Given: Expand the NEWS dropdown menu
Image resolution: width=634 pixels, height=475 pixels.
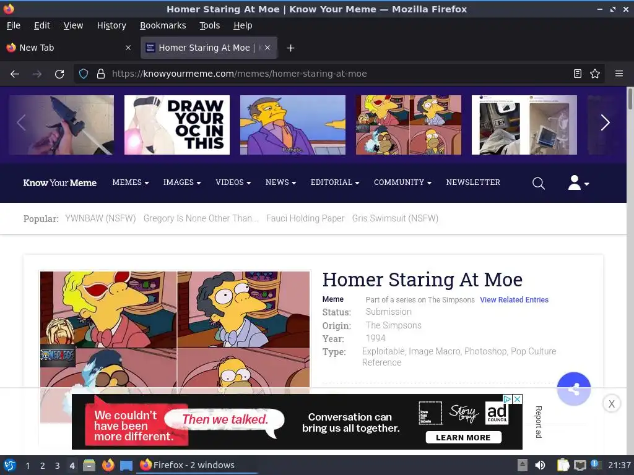Looking at the screenshot, I should tap(280, 182).
